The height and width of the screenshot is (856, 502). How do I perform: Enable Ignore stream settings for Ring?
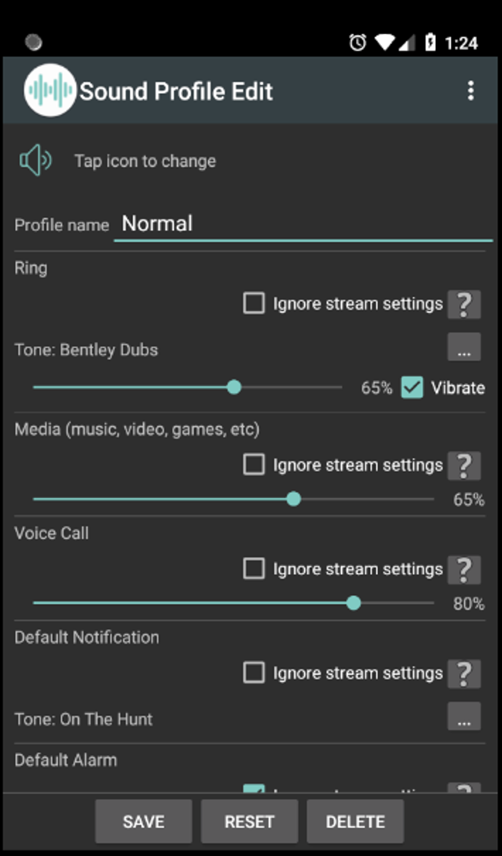coord(254,304)
